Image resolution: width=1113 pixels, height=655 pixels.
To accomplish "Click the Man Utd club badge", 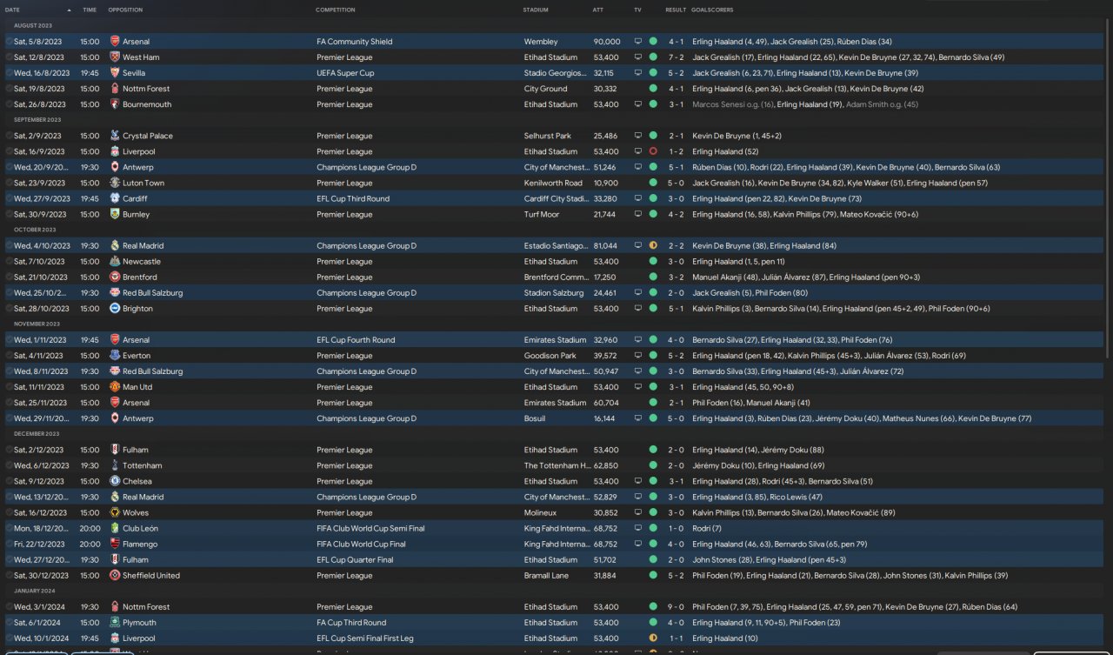I will tap(115, 387).
